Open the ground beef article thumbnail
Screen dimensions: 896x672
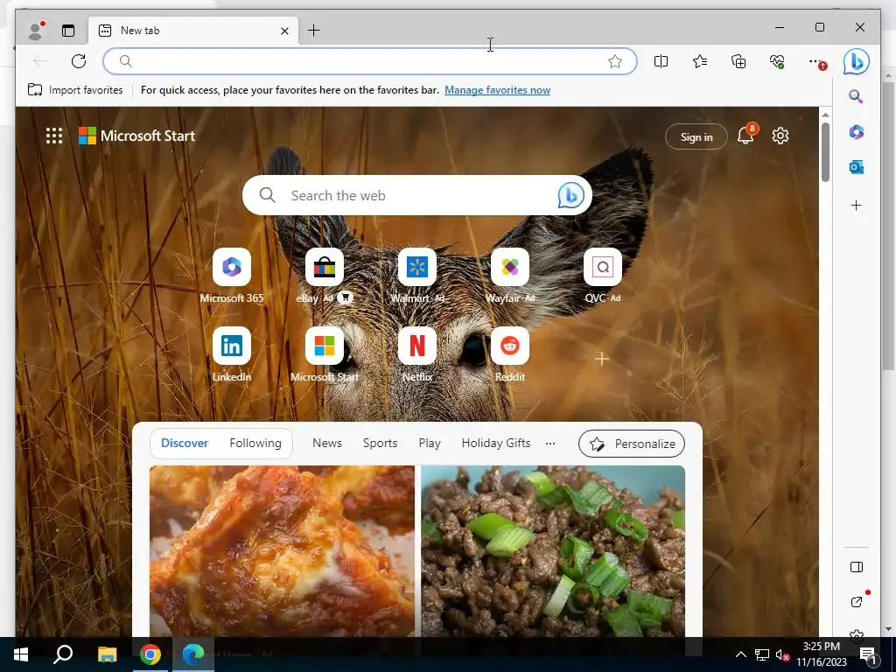click(x=553, y=551)
